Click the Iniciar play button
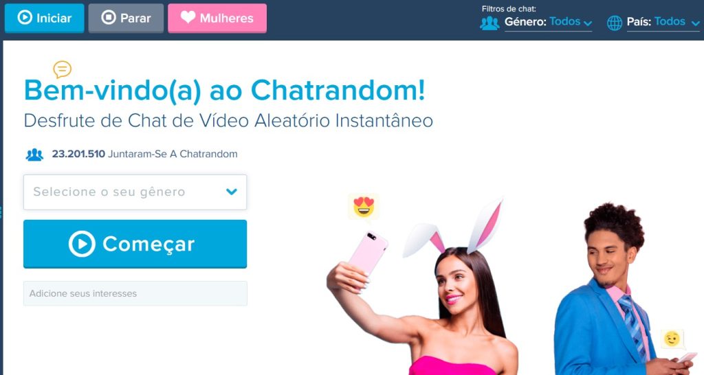Image resolution: width=704 pixels, height=375 pixels. [x=45, y=18]
